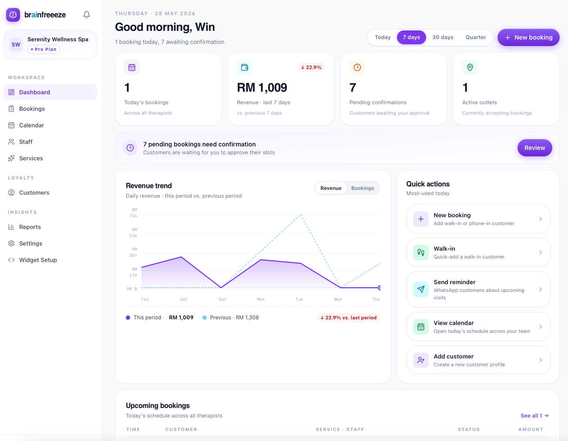This screenshot has width=568, height=441.
Task: Switch chart to Revenue view
Action: pyautogui.click(x=331, y=188)
